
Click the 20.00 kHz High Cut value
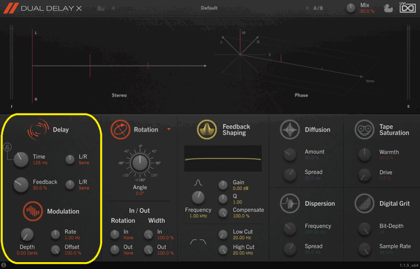click(243, 253)
